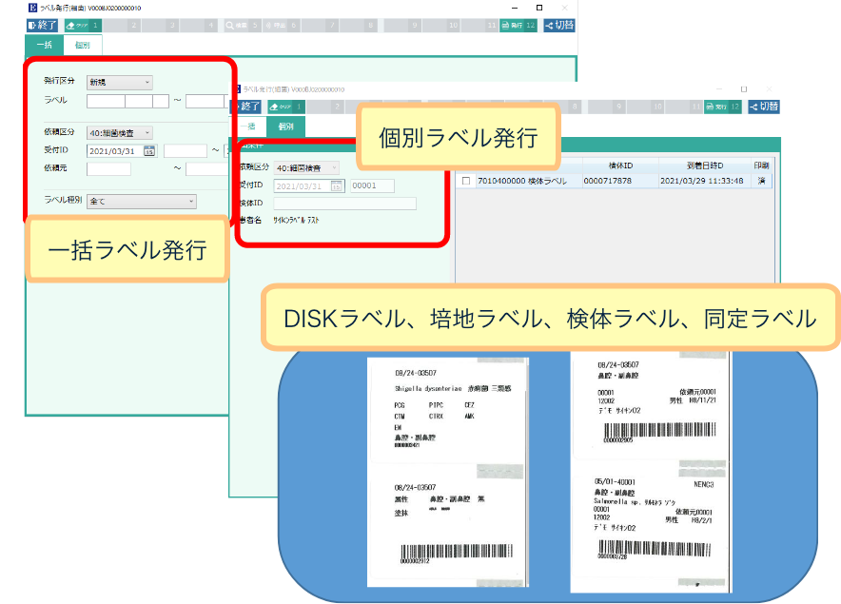Click the 検体ID input field in 個別 form
Viewport: 841px width, 604px height.
point(344,203)
